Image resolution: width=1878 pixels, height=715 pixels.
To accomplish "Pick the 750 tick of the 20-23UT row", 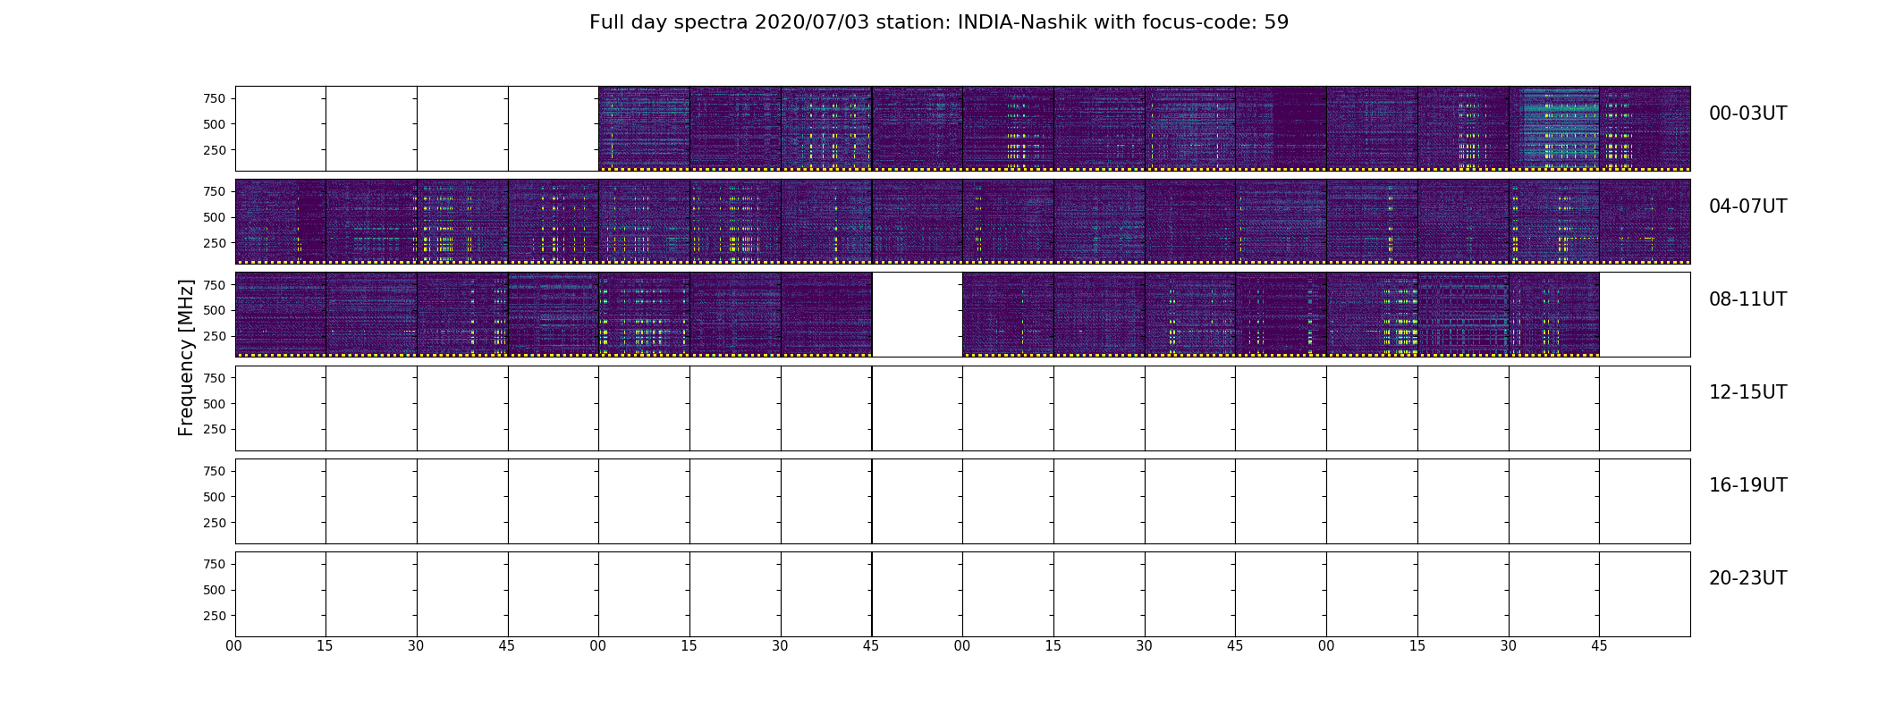I will click(215, 564).
